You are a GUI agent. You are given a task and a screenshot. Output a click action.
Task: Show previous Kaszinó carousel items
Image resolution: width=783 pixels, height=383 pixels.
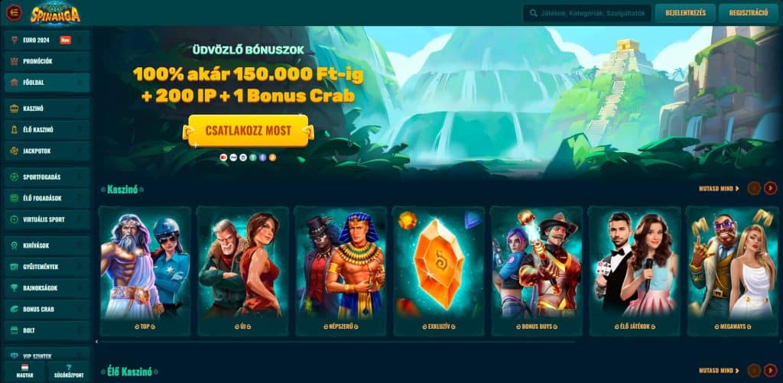754,188
